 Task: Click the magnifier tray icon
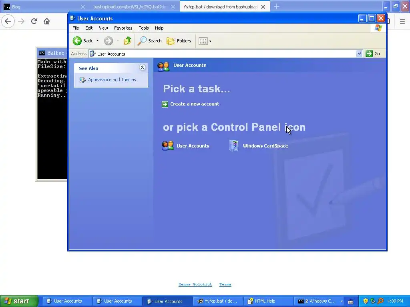(x=380, y=301)
